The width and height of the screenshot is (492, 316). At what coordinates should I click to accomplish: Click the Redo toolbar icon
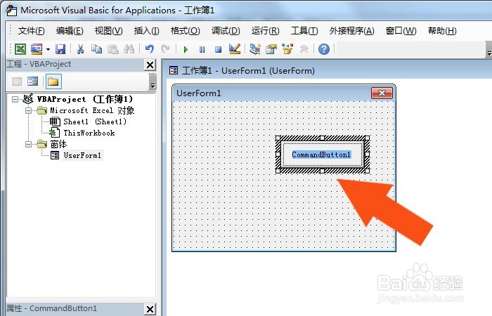point(165,49)
